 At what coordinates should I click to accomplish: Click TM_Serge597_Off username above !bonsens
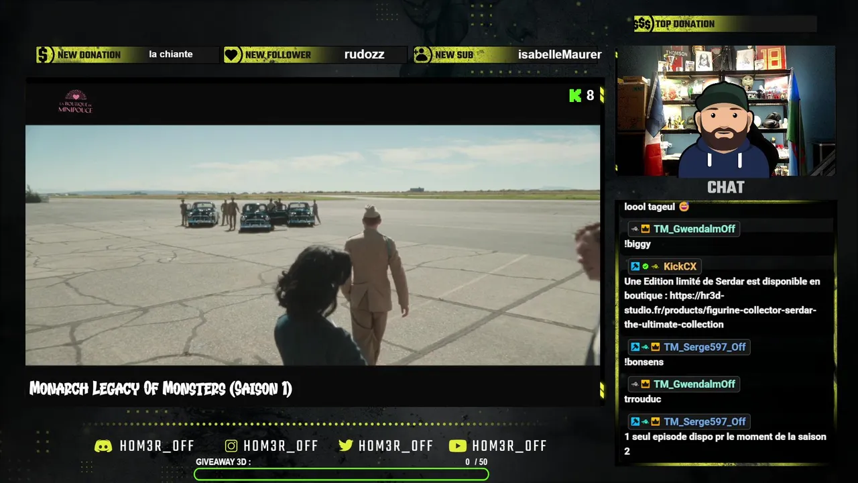(704, 347)
